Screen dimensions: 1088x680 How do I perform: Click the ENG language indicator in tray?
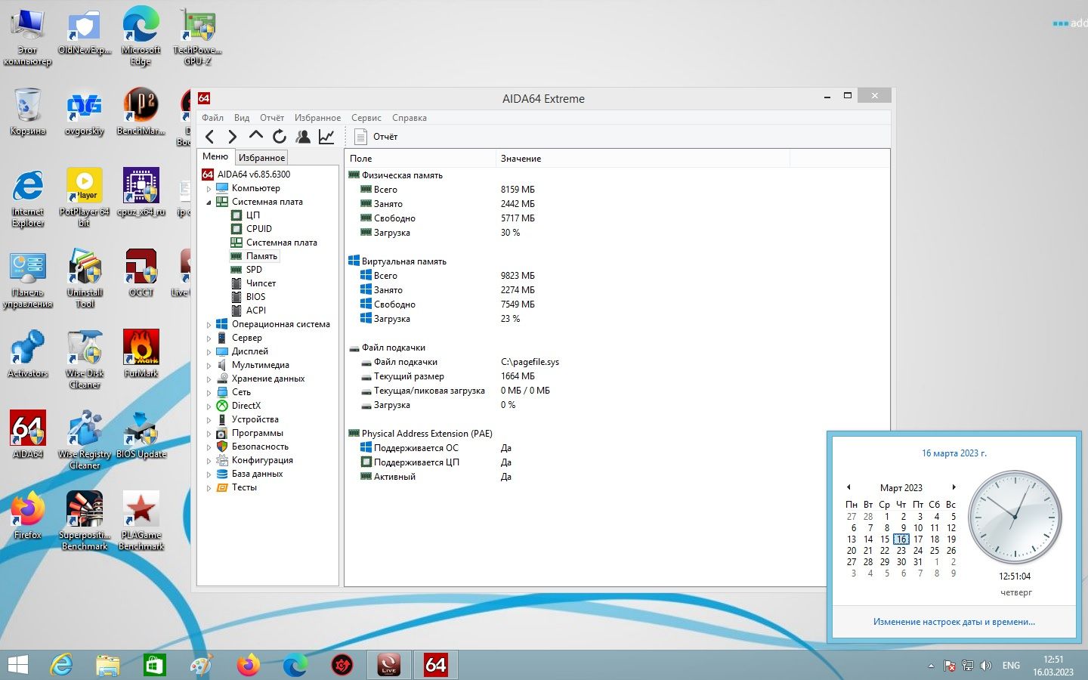(1011, 666)
